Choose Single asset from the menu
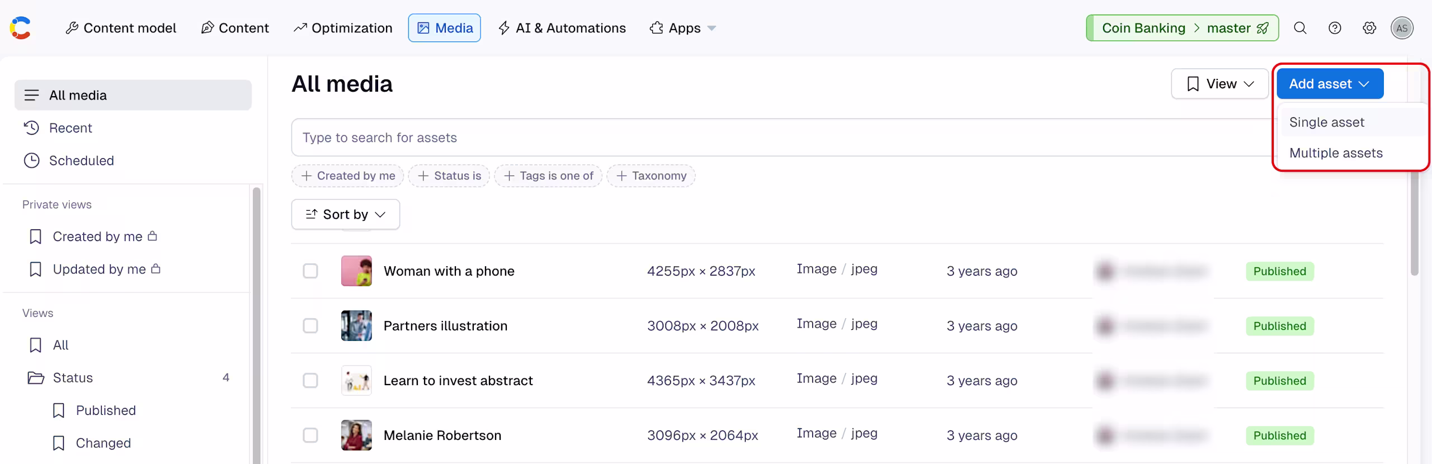 tap(1353, 122)
